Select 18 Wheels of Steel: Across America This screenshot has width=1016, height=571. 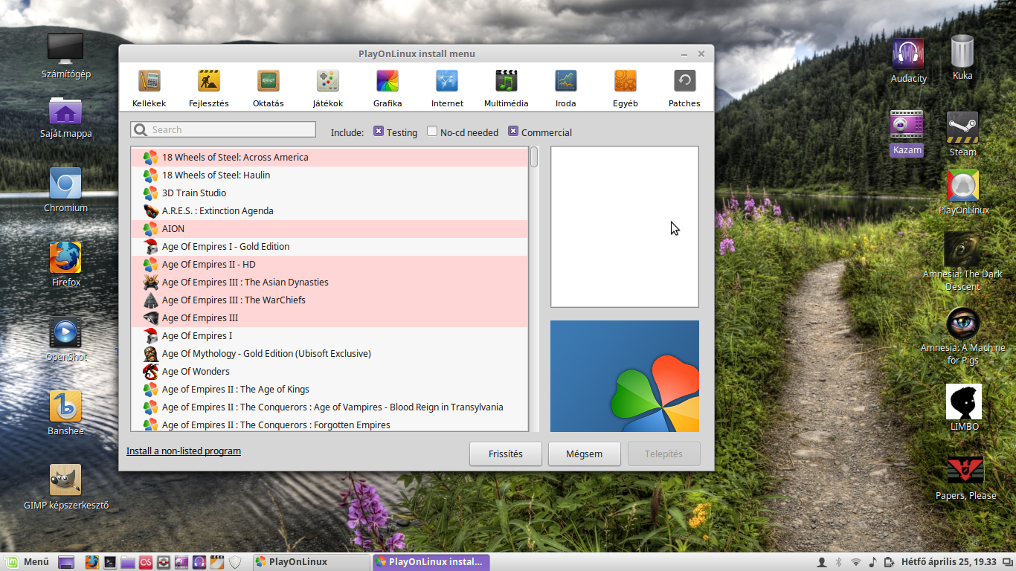click(x=329, y=157)
